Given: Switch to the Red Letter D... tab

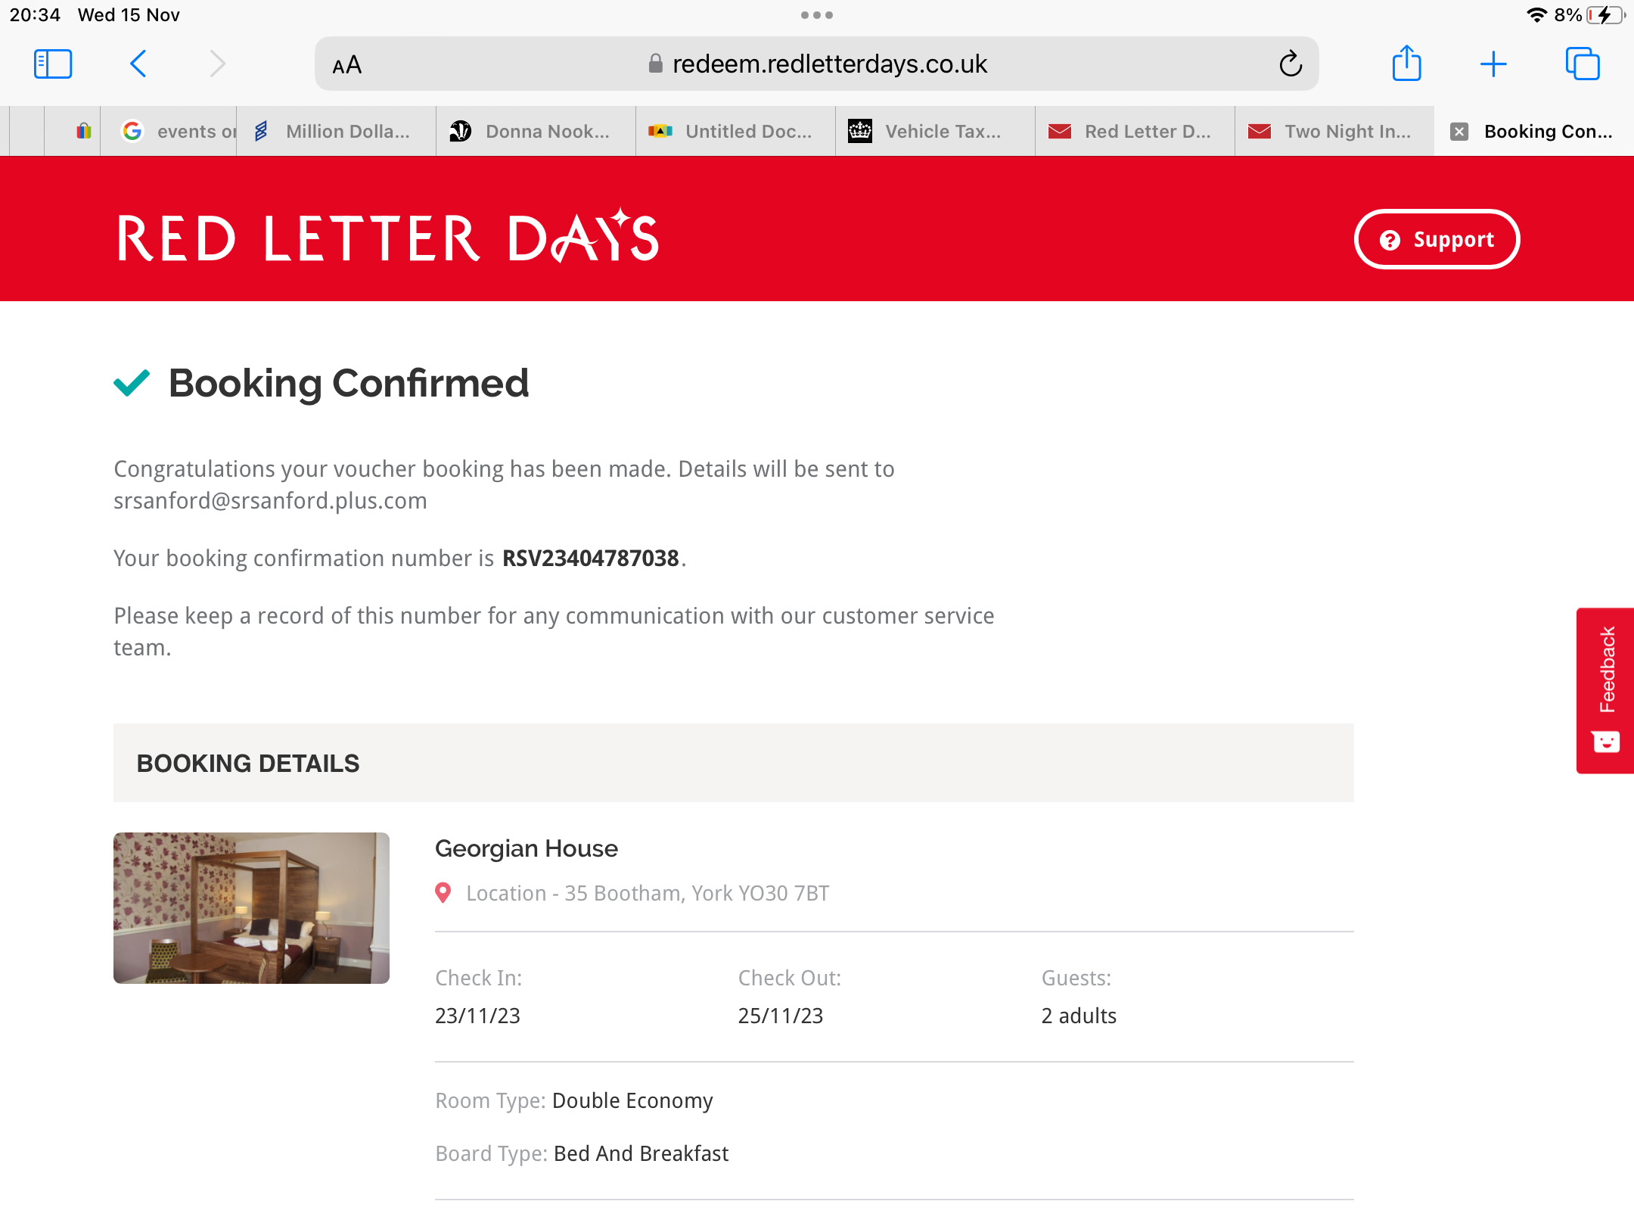Looking at the screenshot, I should 1135,132.
